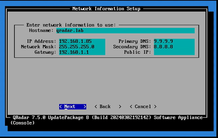218x138 pixels.
Task: Click the "Network Mask:" label
Action: pos(38,47)
